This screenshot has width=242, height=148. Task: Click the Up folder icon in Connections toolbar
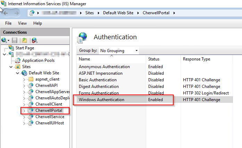(x=24, y=40)
